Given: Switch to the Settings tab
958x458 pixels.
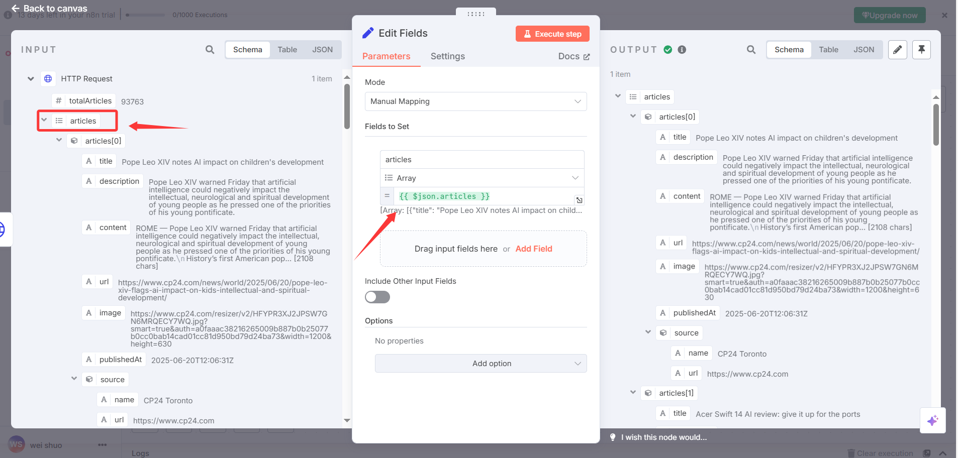Looking at the screenshot, I should point(447,57).
